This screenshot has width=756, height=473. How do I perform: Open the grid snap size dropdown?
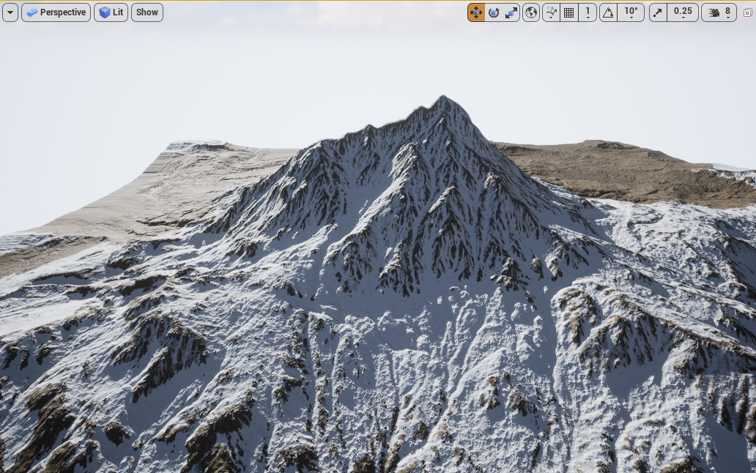tap(588, 12)
